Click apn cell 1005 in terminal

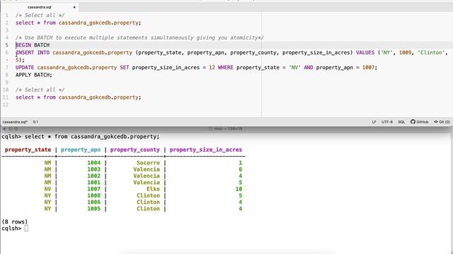(x=94, y=209)
